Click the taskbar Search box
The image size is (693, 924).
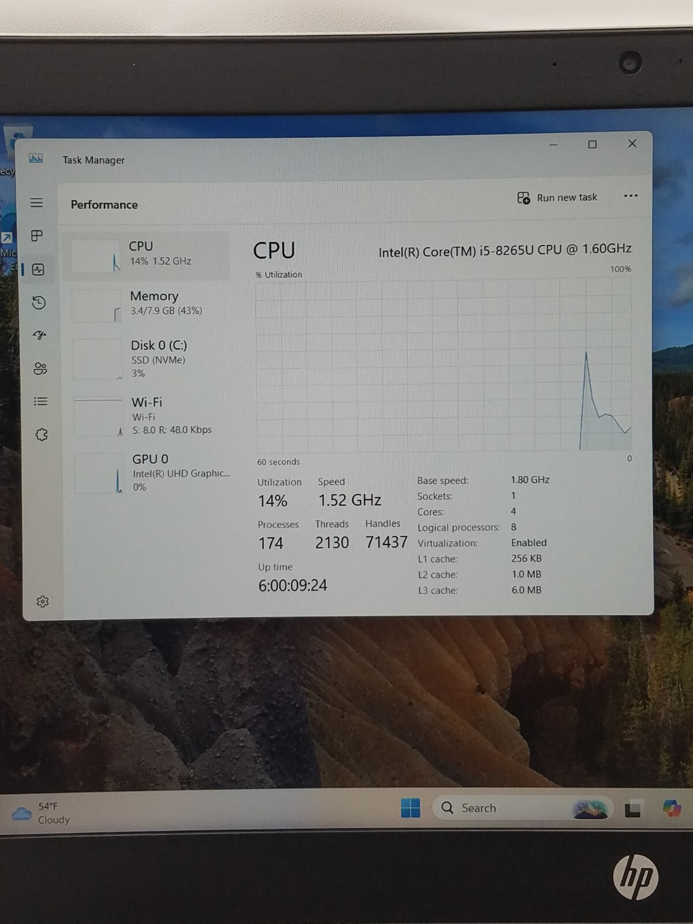tap(522, 808)
